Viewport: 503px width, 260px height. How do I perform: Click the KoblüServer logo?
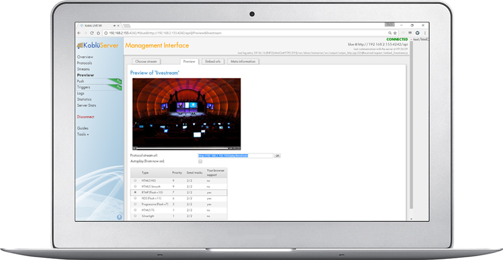97,46
